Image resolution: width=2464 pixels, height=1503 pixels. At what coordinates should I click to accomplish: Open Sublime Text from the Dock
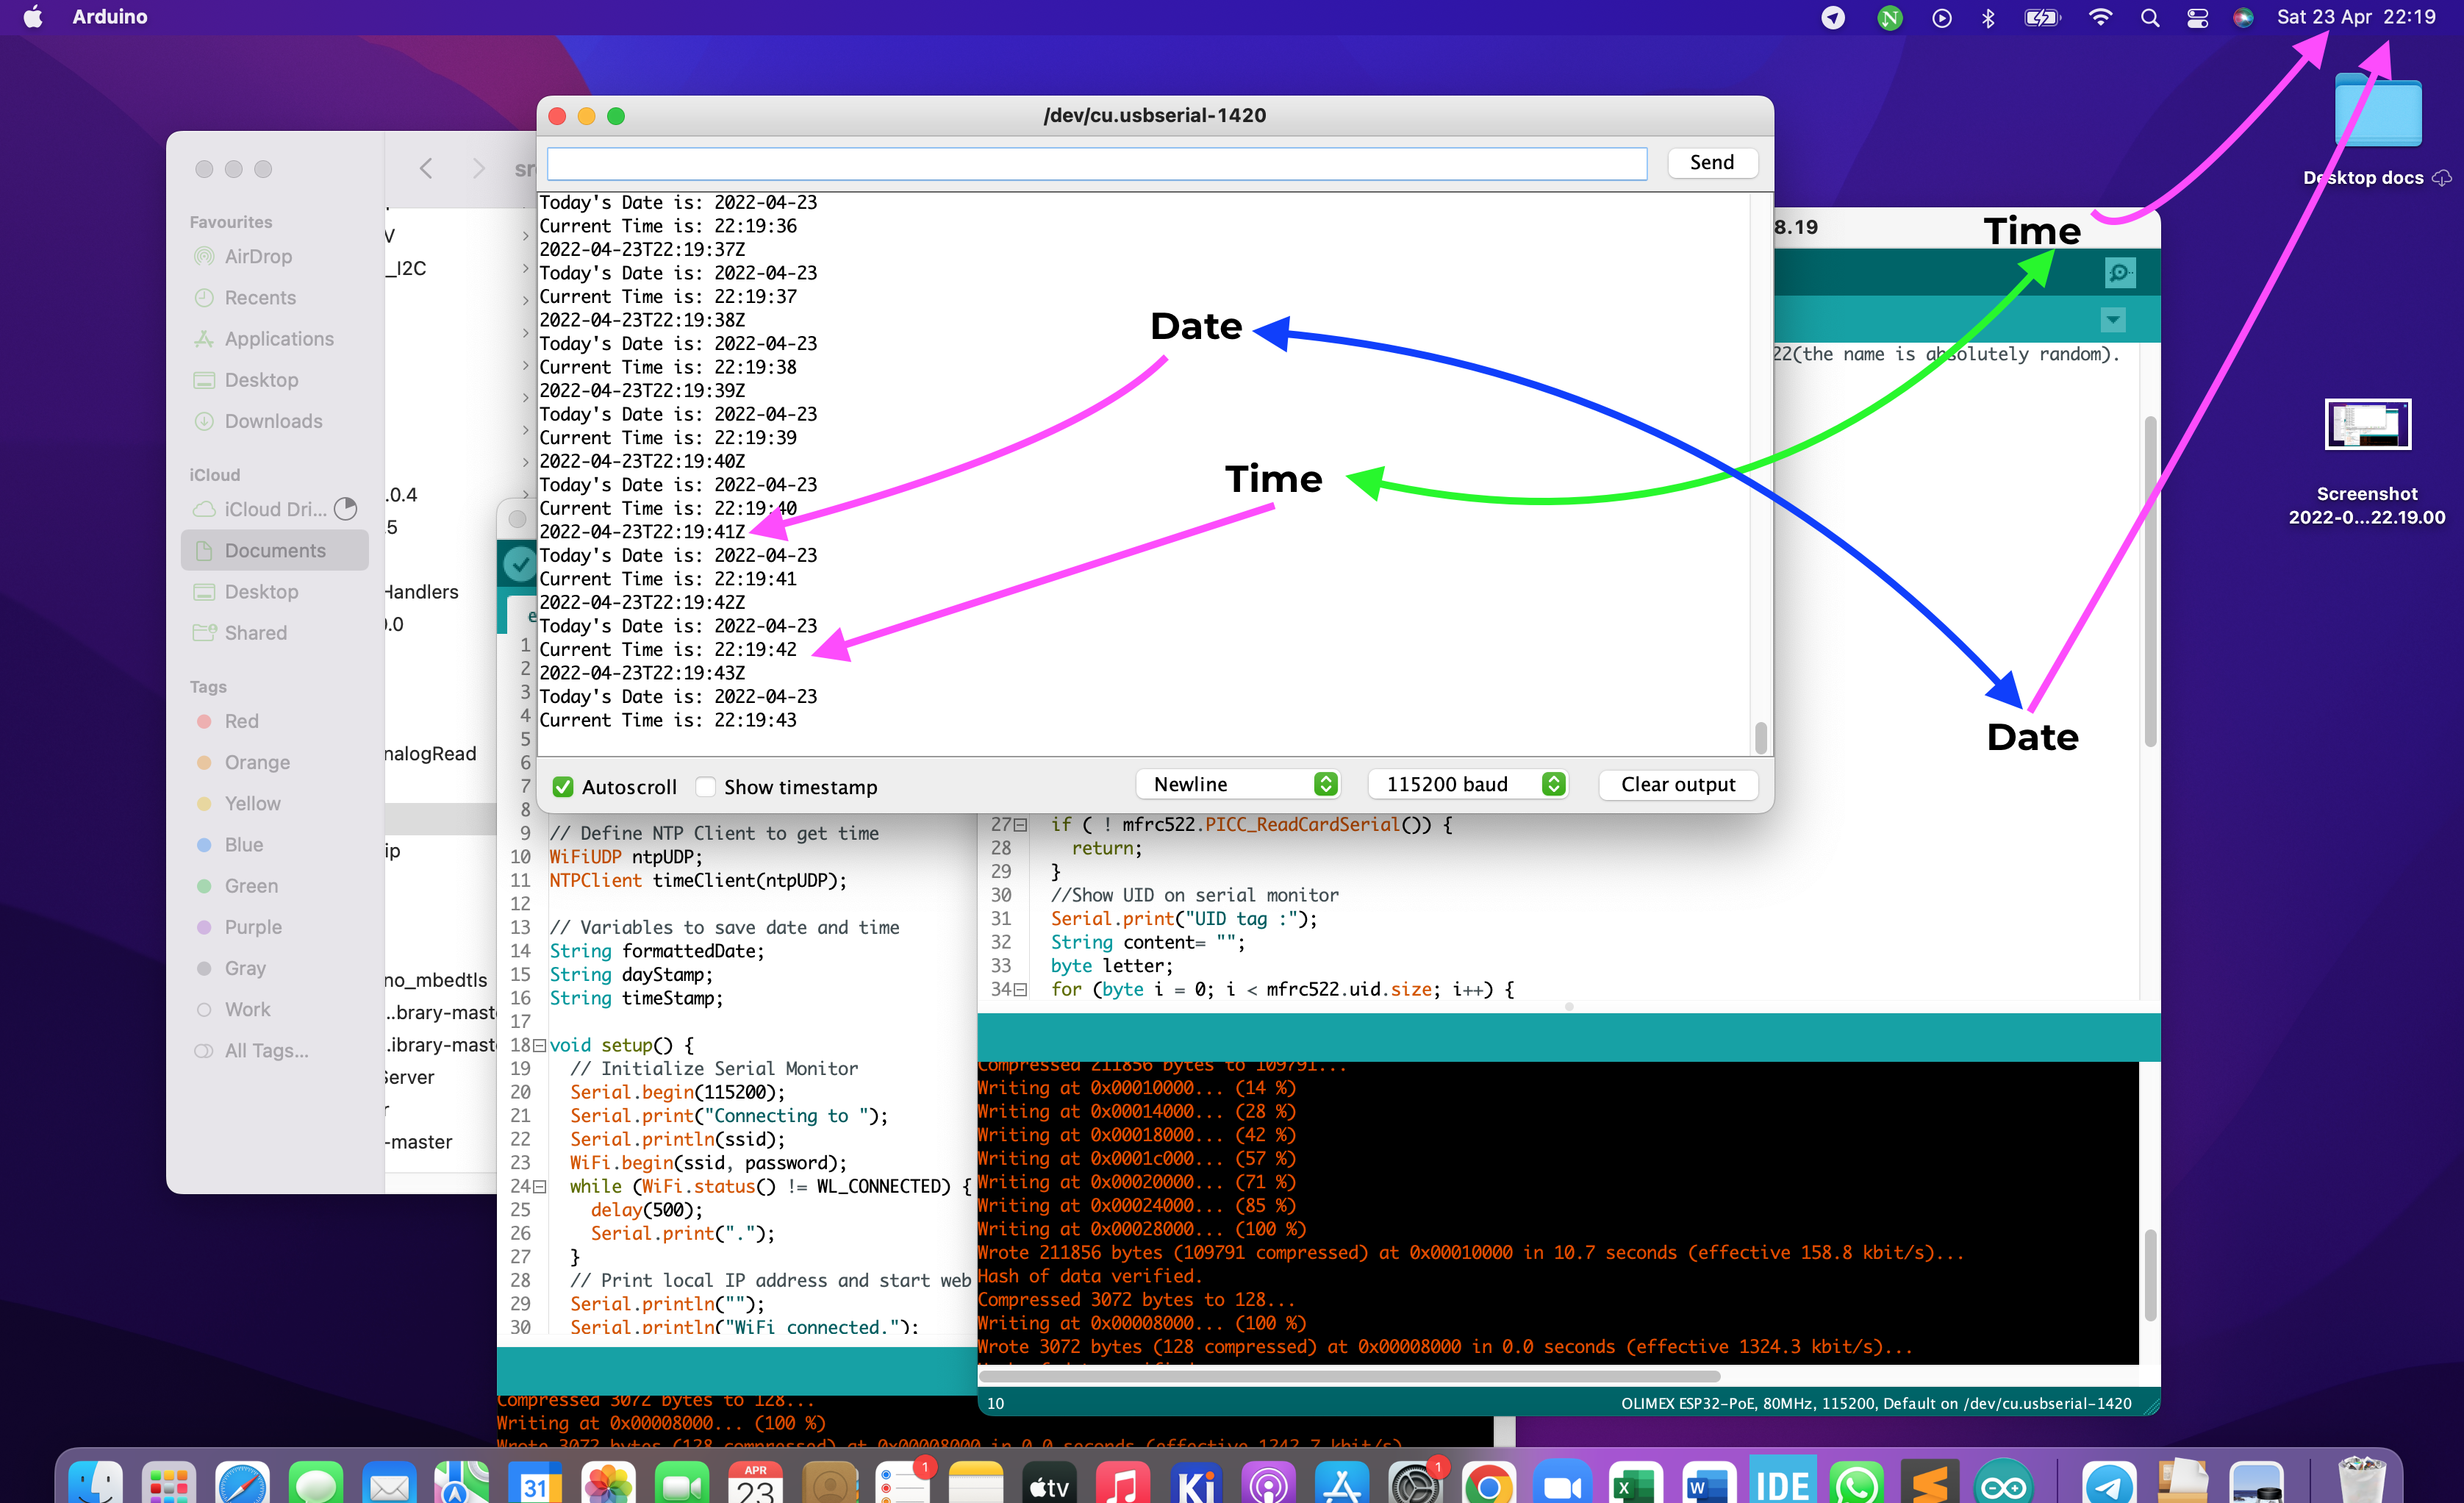(x=1929, y=1483)
